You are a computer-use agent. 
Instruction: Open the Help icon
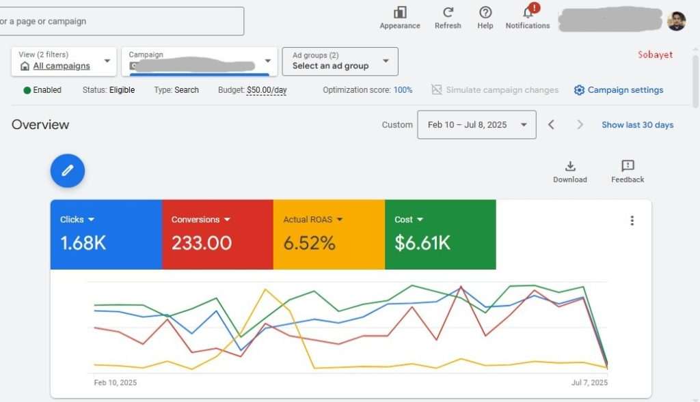click(485, 13)
